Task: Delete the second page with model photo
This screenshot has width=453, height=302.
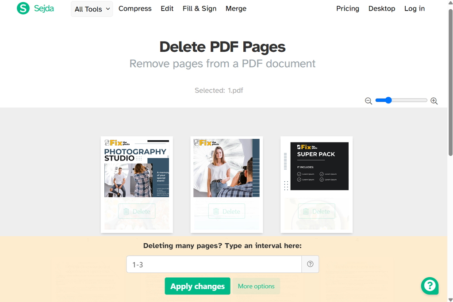Action: [226, 211]
